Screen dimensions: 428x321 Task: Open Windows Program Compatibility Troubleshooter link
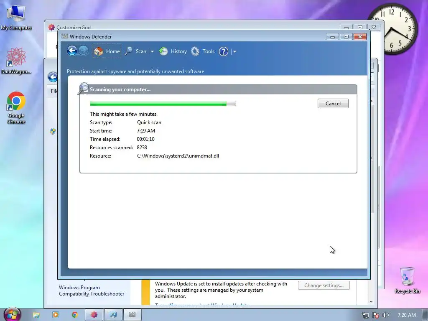point(92,290)
